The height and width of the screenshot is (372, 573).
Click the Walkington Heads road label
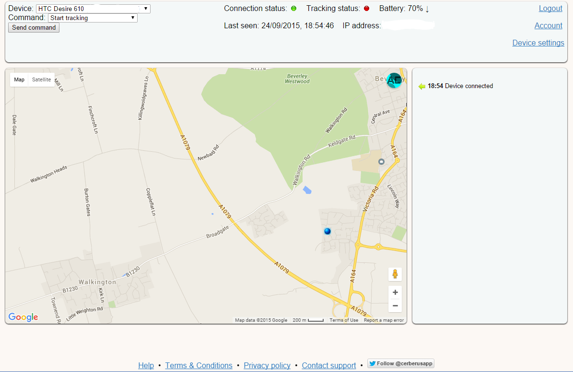(x=48, y=174)
